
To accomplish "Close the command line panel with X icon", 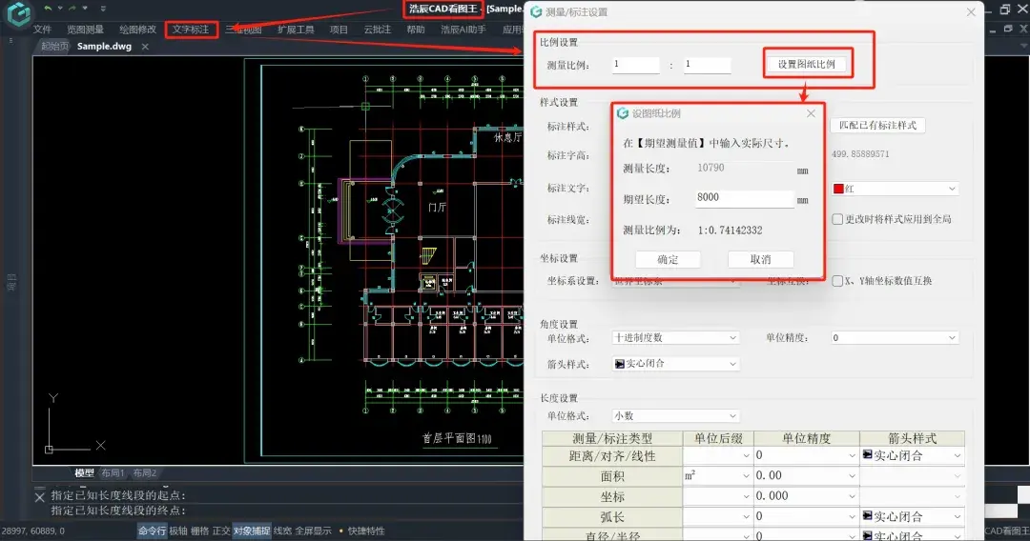I will [x=39, y=497].
